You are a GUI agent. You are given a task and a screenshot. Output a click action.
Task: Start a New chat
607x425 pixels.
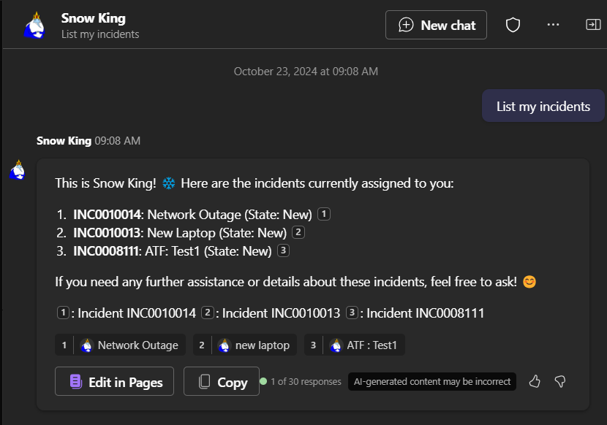pyautogui.click(x=436, y=25)
